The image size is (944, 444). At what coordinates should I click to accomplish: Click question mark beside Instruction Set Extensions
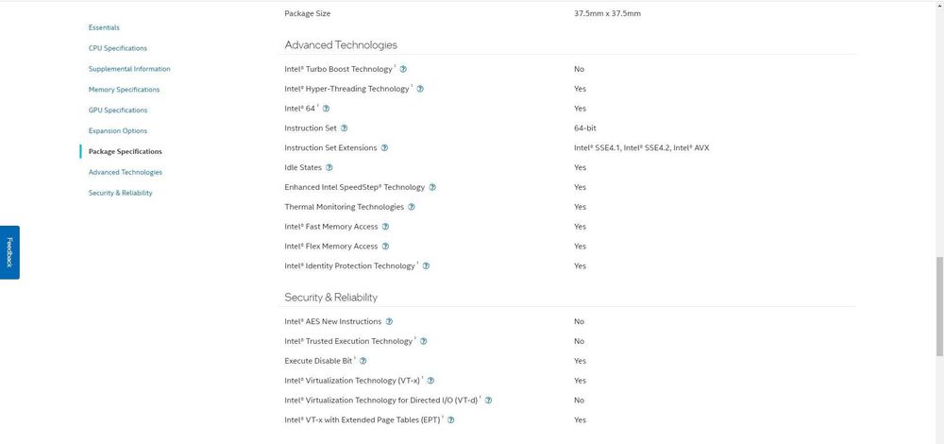tap(384, 148)
